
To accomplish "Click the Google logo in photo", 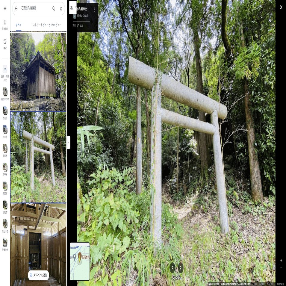I will (x=176, y=277).
